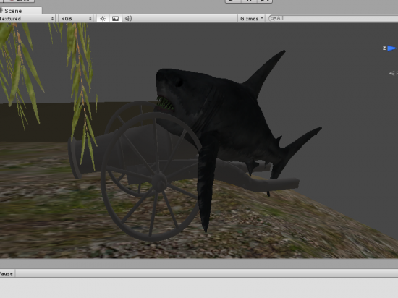Toggle the skybox and effects image icon
Screen dimensions: 398x298
click(116, 19)
